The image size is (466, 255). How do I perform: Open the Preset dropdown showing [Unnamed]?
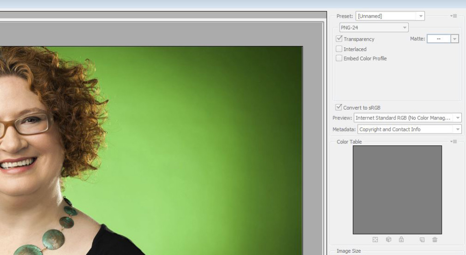pyautogui.click(x=390, y=16)
